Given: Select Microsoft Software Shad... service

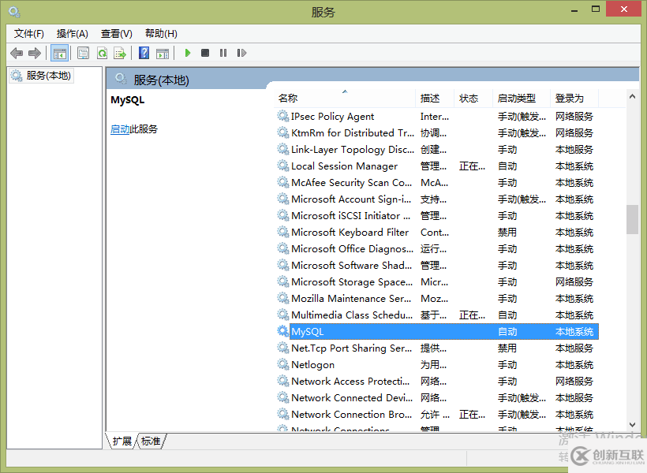Looking at the screenshot, I should [436, 265].
